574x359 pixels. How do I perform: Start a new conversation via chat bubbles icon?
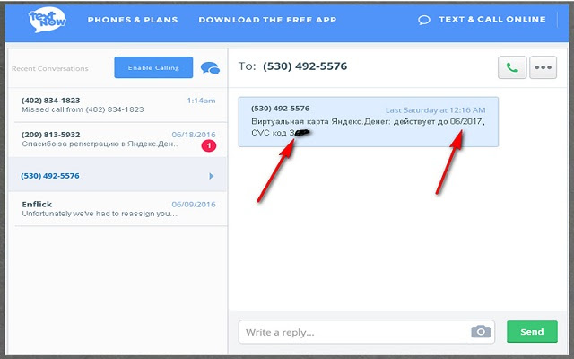[x=210, y=68]
